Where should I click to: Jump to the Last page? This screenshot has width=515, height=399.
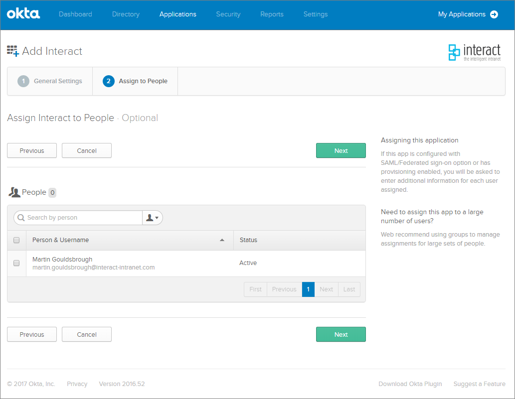(349, 289)
